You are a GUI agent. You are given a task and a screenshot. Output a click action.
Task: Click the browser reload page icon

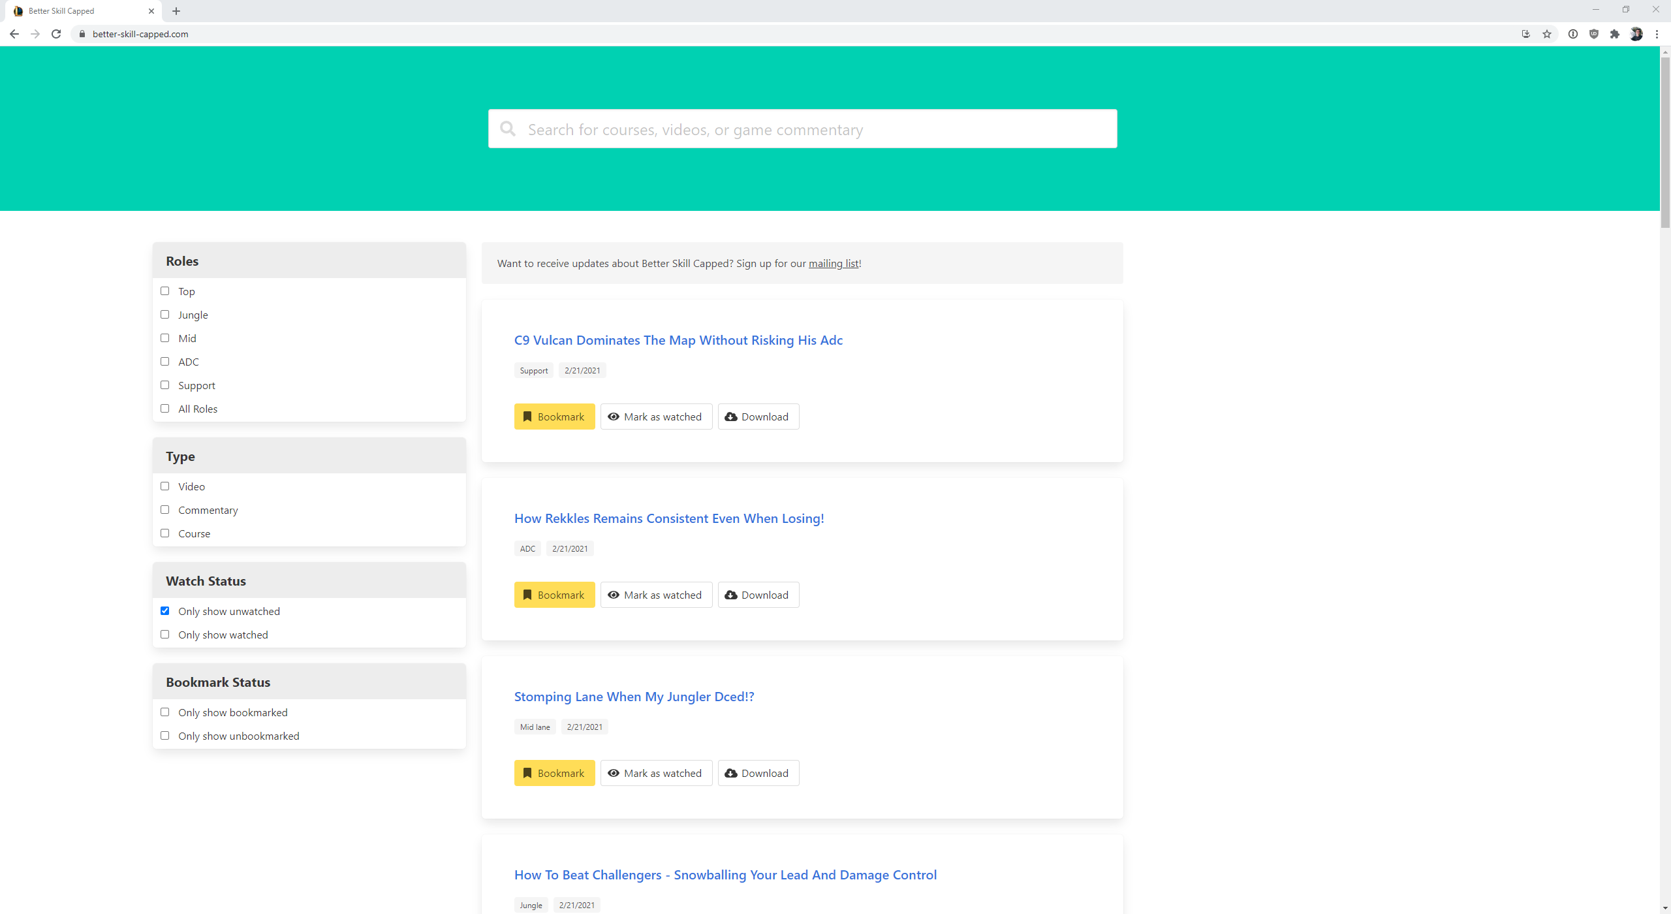56,34
